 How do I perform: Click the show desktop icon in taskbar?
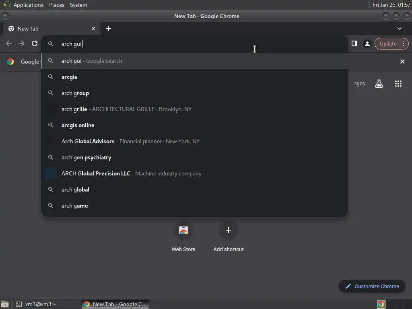point(5,304)
